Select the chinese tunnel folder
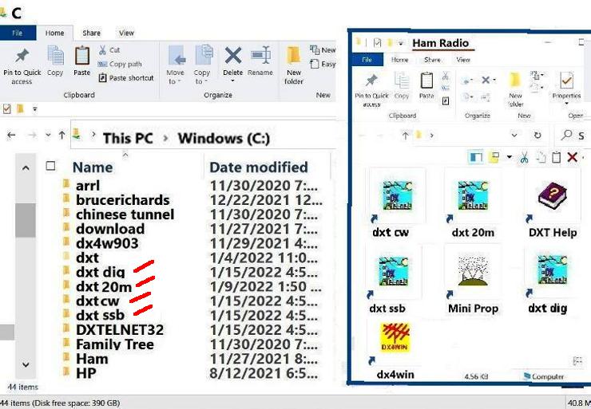Image resolution: width=591 pixels, height=409 pixels. (125, 214)
